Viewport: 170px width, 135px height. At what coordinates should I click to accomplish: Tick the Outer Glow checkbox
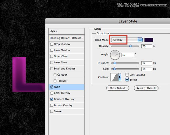[x=51, y=56]
